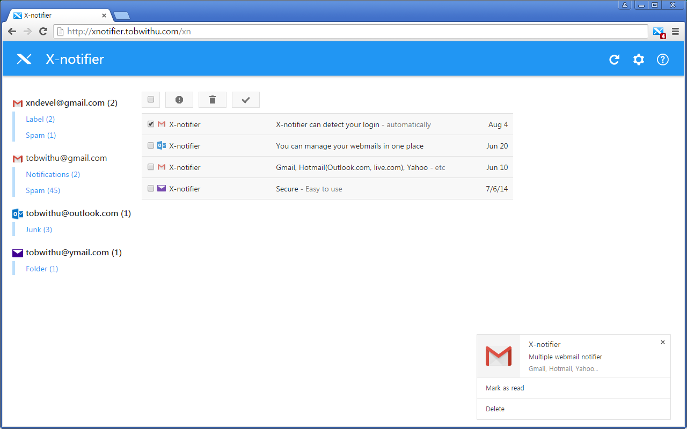Click the Gmail icon next to xndevel@gmail.com
The height and width of the screenshot is (429, 687).
(17, 103)
